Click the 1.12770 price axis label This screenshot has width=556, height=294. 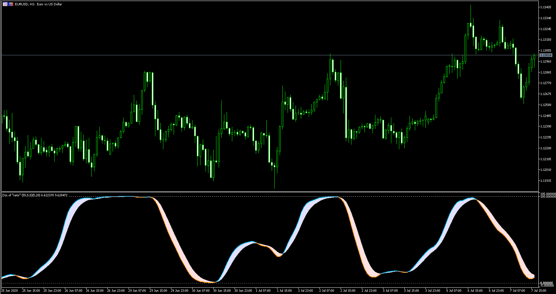(x=546, y=83)
